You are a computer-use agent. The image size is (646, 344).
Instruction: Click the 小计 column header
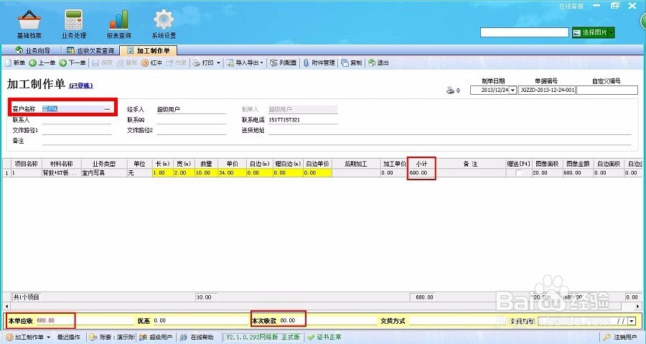click(x=421, y=164)
